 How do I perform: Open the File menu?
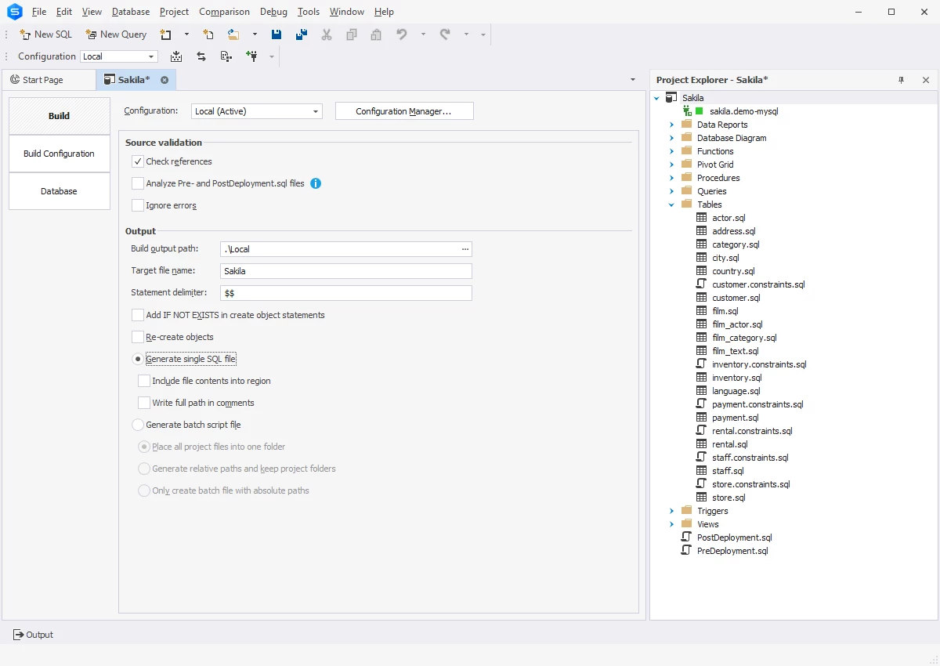[x=39, y=12]
